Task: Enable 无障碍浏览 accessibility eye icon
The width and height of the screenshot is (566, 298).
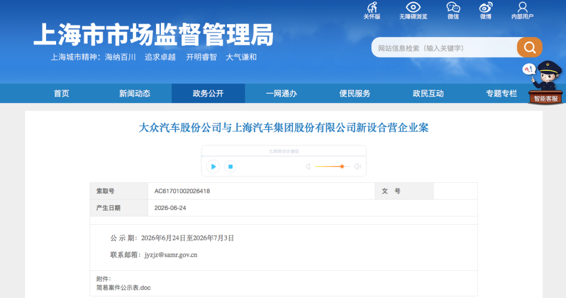Action: click(x=413, y=10)
